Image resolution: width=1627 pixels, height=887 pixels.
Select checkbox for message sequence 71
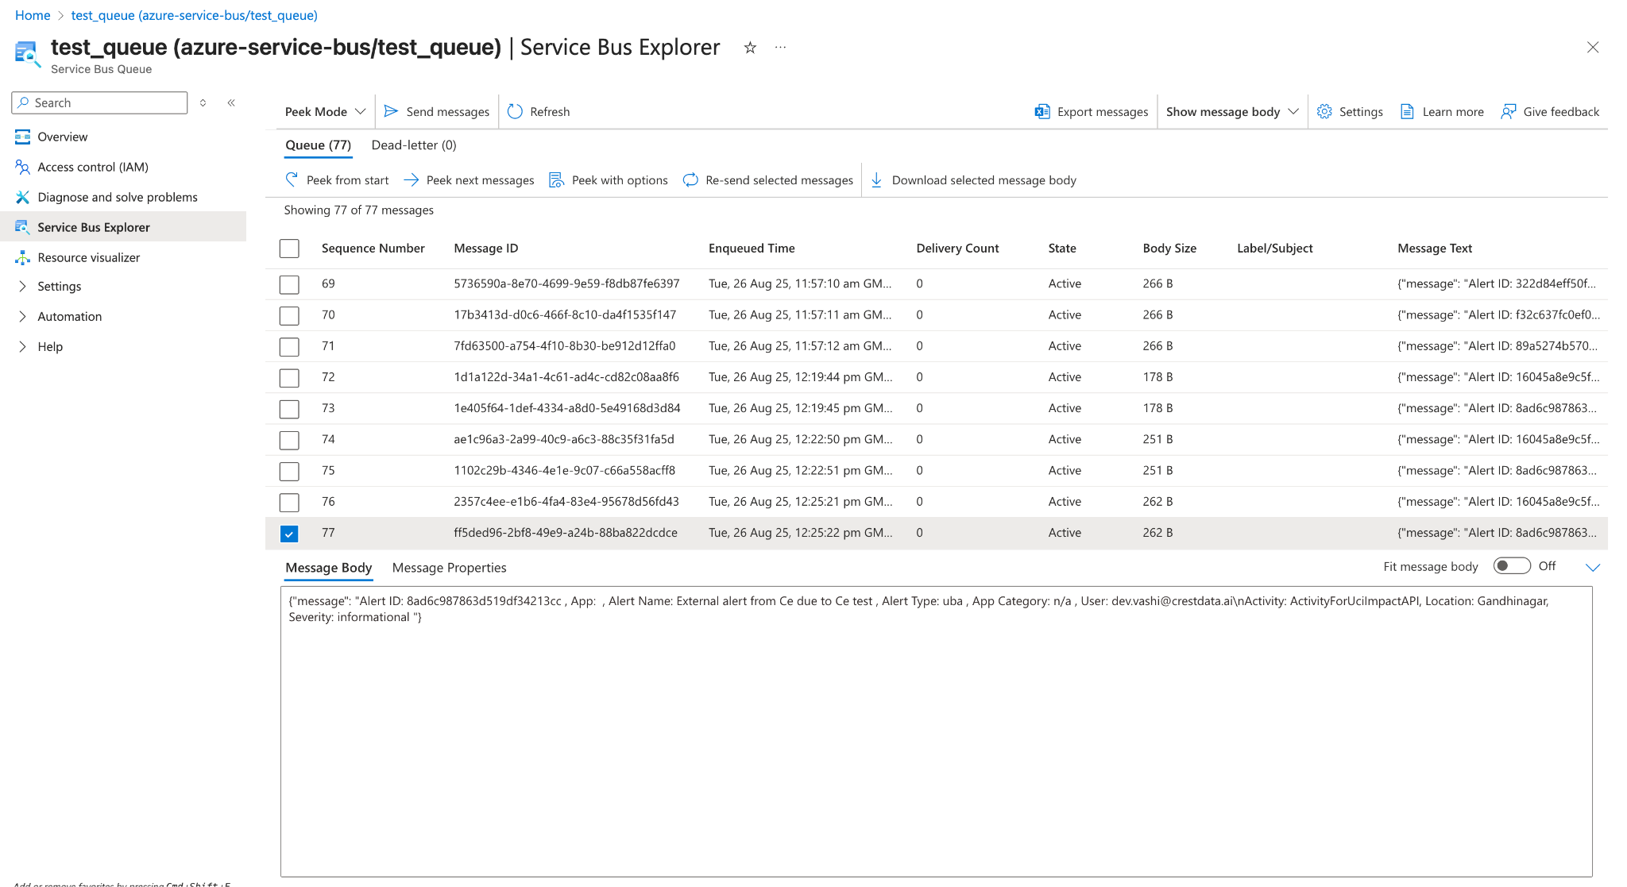(x=289, y=346)
